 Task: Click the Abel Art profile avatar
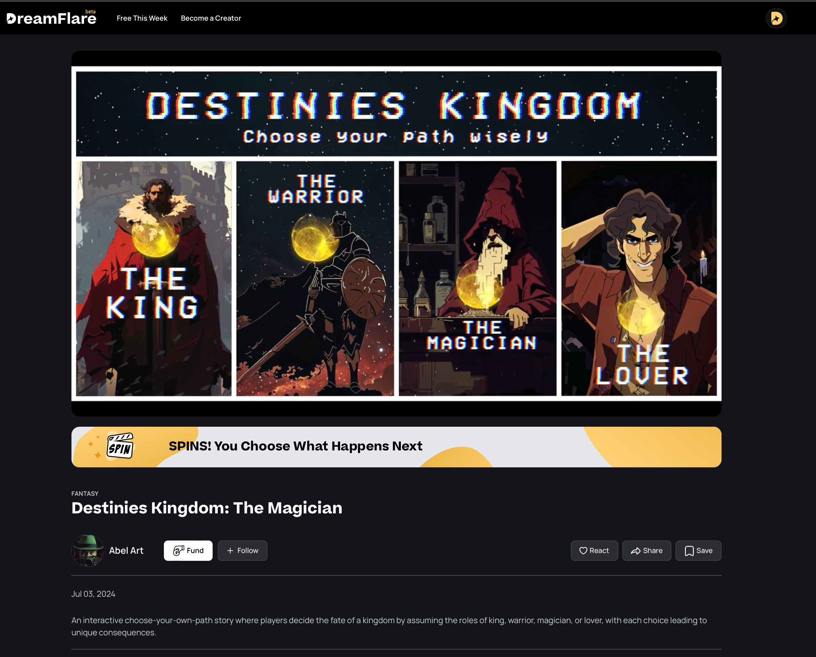(x=87, y=551)
